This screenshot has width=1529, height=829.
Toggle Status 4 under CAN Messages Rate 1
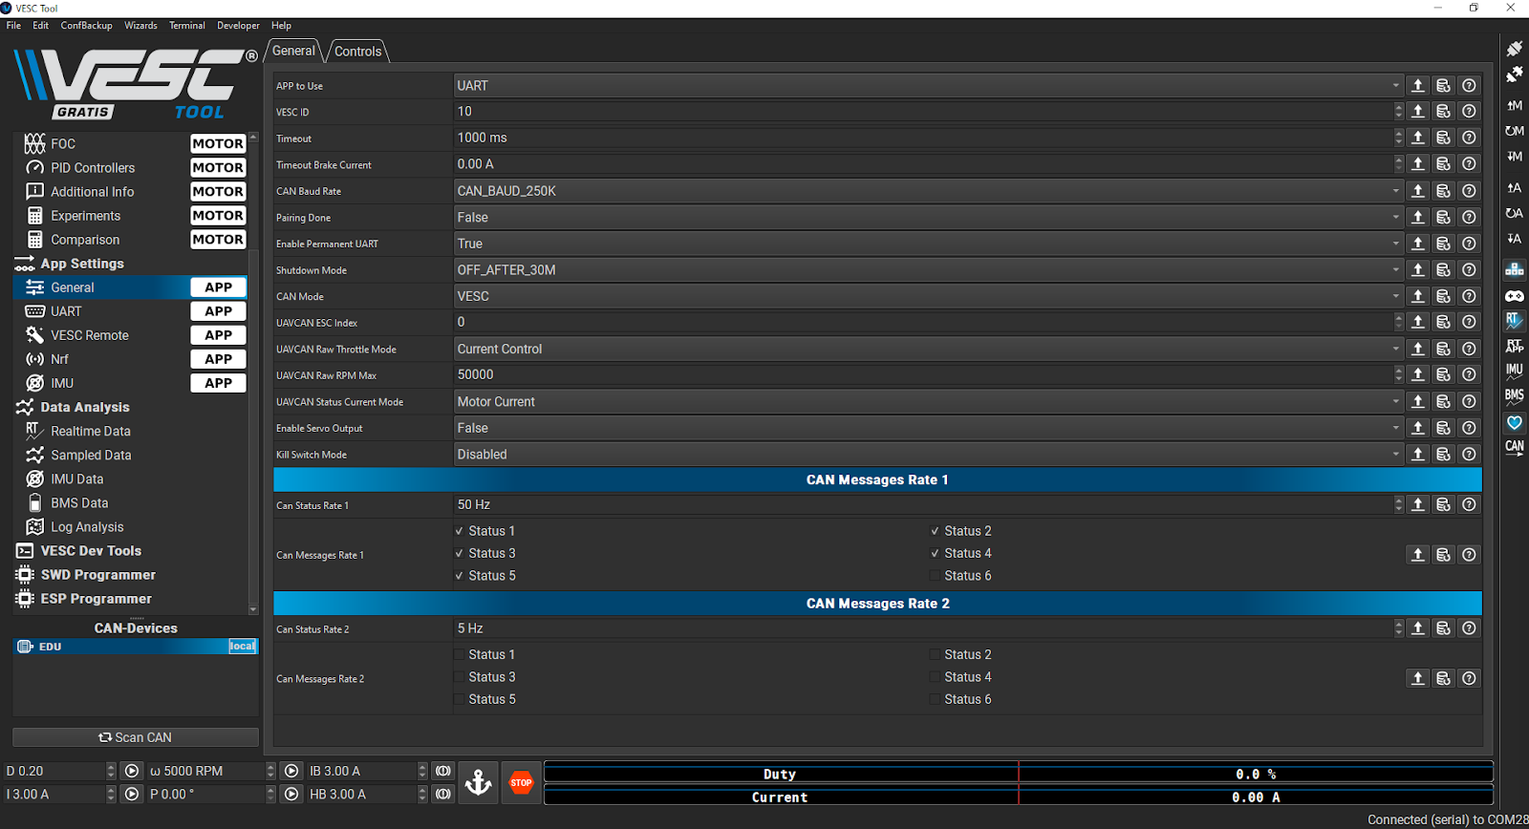coord(961,553)
